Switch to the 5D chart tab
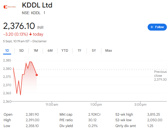The width and height of the screenshot is (168, 129). click(21, 51)
